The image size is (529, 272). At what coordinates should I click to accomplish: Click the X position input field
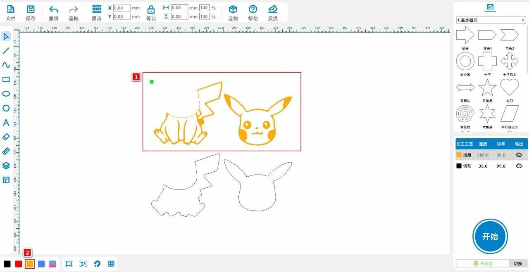click(x=122, y=8)
